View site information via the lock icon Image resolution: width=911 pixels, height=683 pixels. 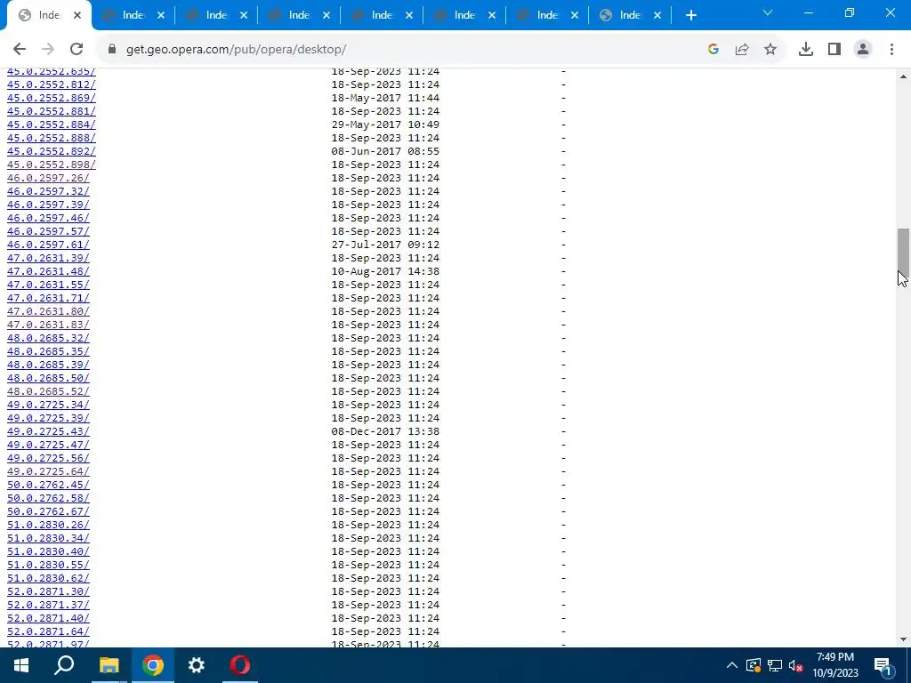click(112, 50)
